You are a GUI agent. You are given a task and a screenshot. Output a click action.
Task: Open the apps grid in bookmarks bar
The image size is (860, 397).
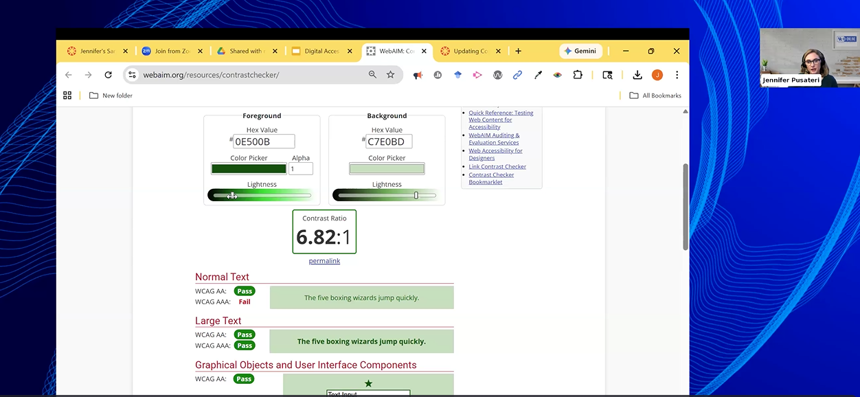click(x=67, y=95)
